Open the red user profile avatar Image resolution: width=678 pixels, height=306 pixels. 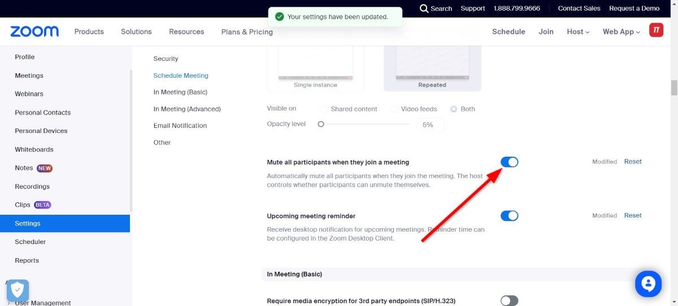656,31
